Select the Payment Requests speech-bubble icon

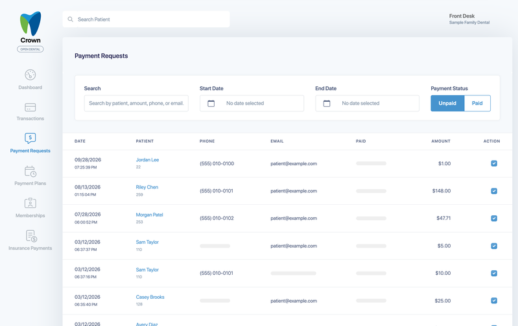(x=30, y=138)
